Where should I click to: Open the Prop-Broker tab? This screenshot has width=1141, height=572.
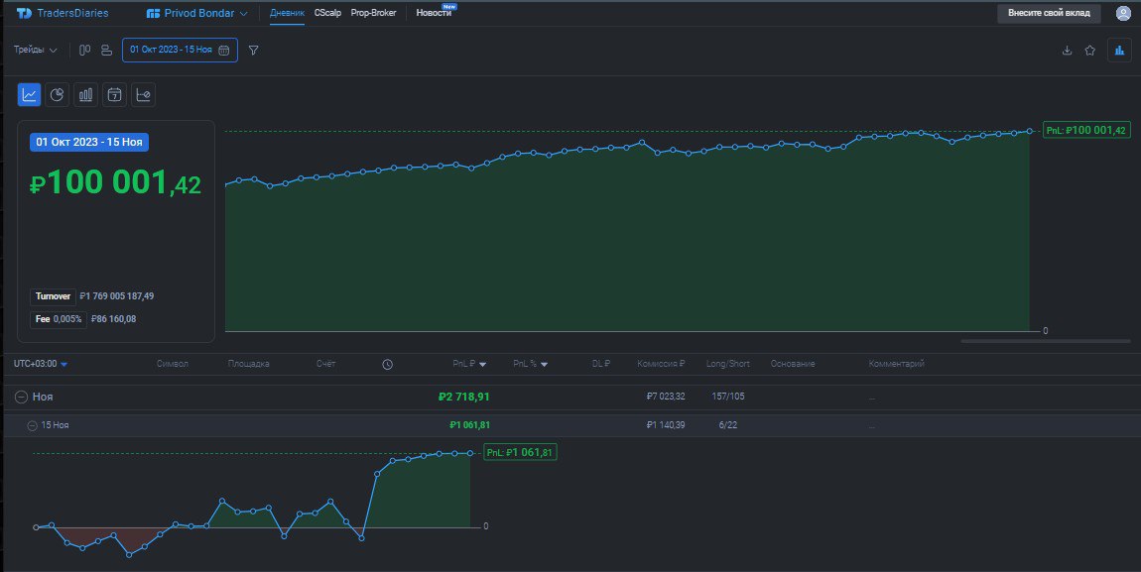click(373, 13)
